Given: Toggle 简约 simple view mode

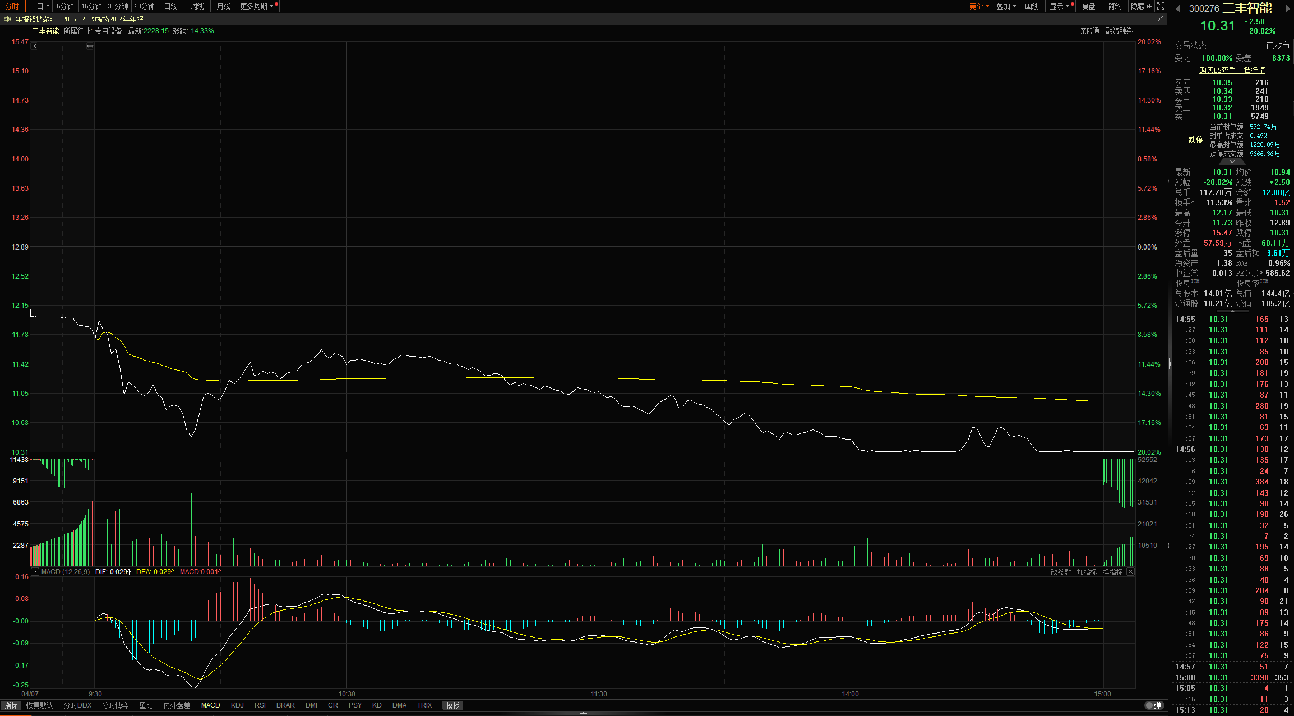Looking at the screenshot, I should pyautogui.click(x=1115, y=6).
